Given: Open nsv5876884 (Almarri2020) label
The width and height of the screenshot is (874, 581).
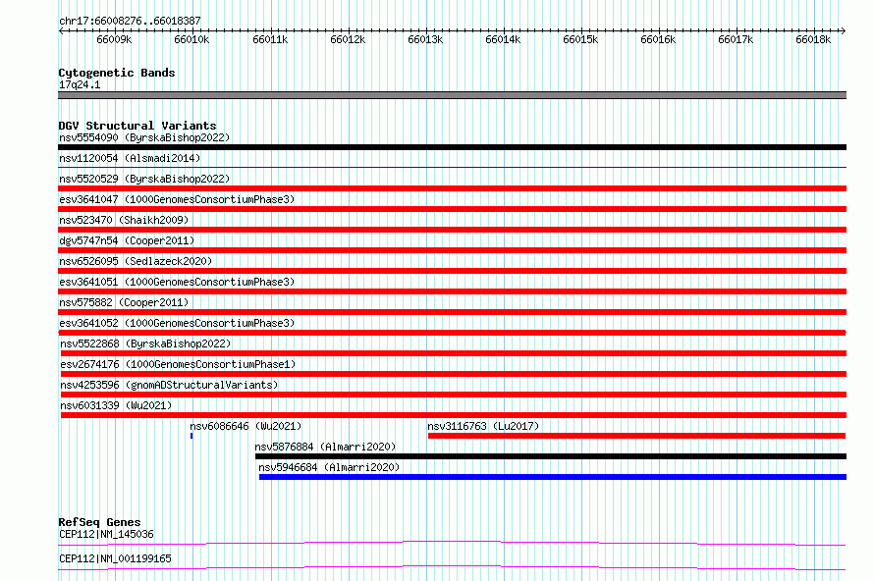Looking at the screenshot, I should (325, 447).
